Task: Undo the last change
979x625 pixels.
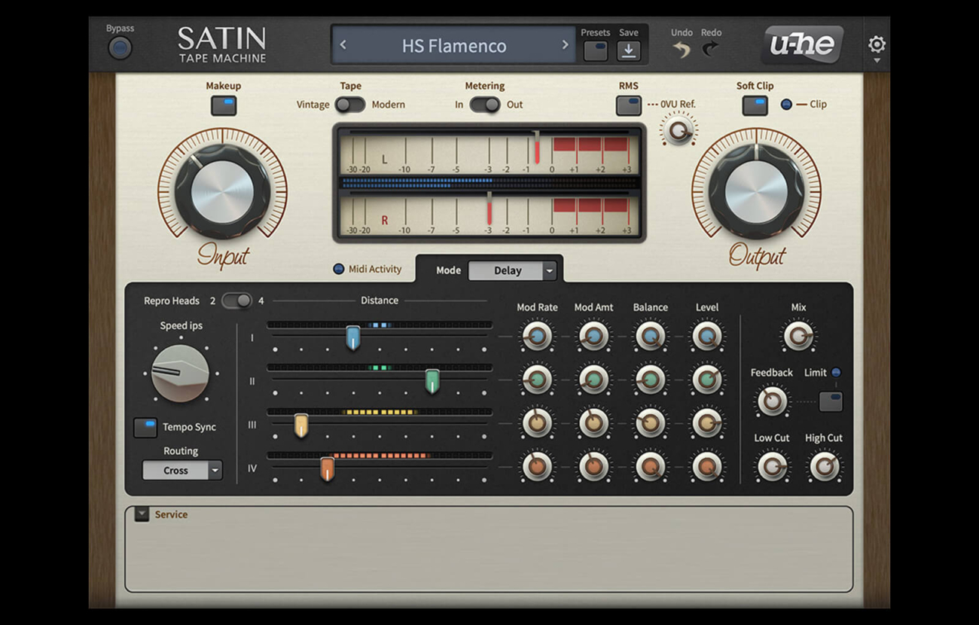Action: click(682, 50)
